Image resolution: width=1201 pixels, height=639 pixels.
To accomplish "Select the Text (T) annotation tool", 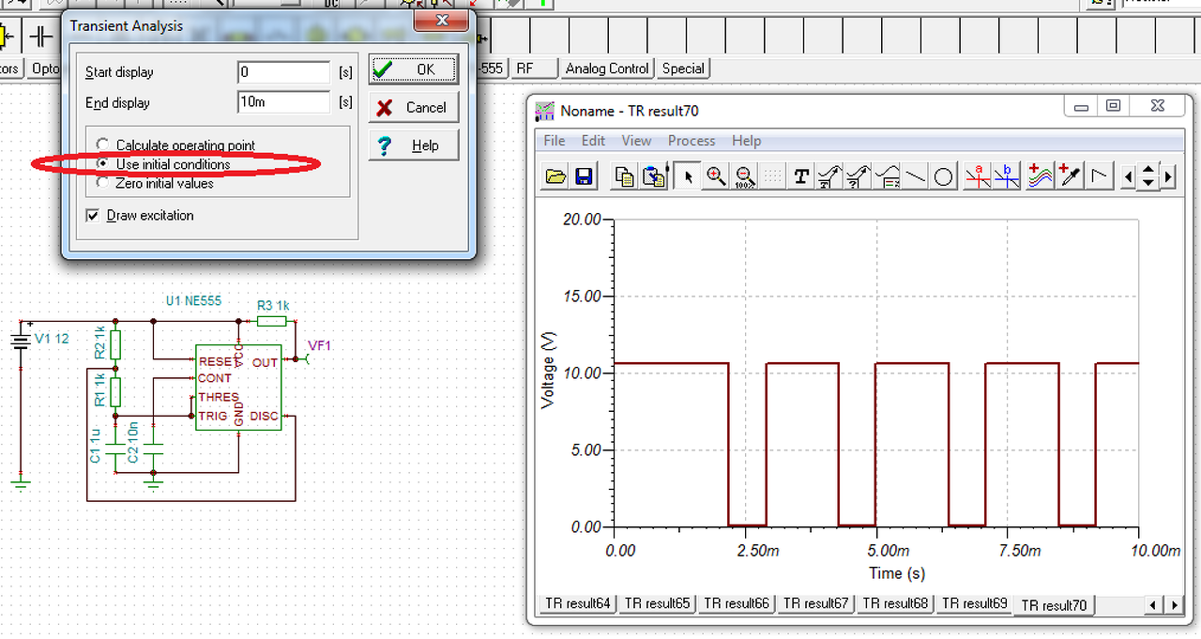I will [x=801, y=176].
